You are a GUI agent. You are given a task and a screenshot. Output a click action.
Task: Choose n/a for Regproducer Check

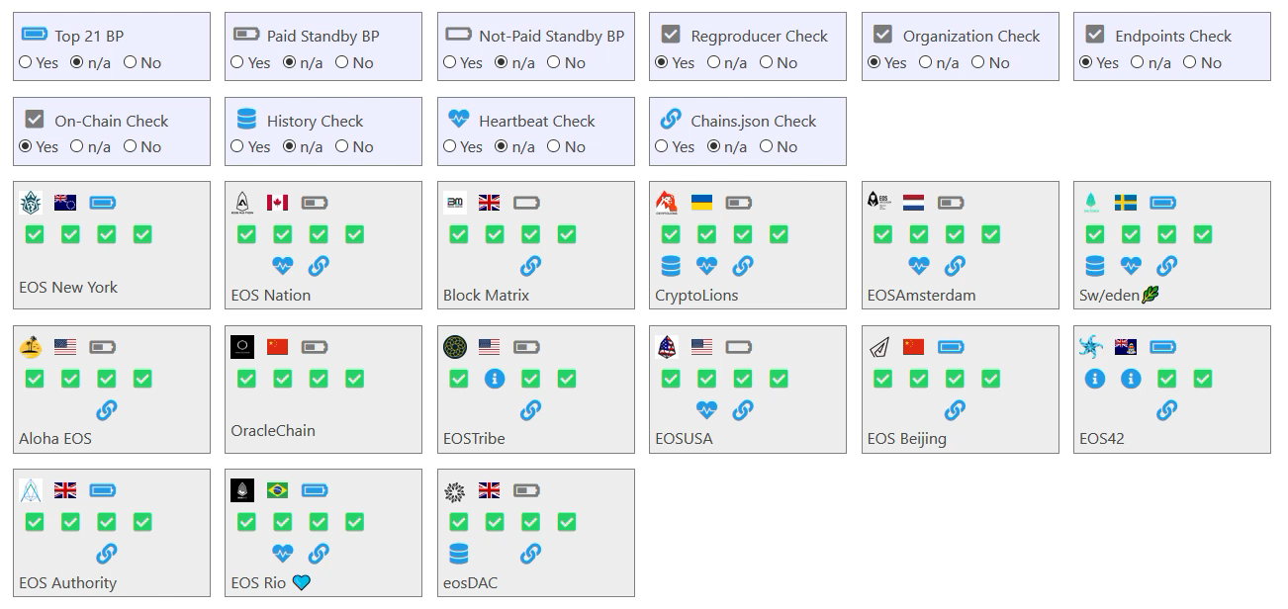point(714,62)
